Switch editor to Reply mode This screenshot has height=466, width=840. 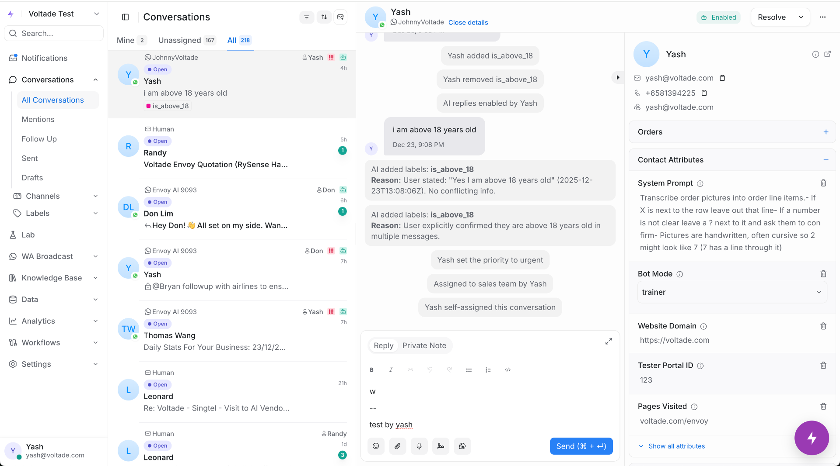pos(383,345)
